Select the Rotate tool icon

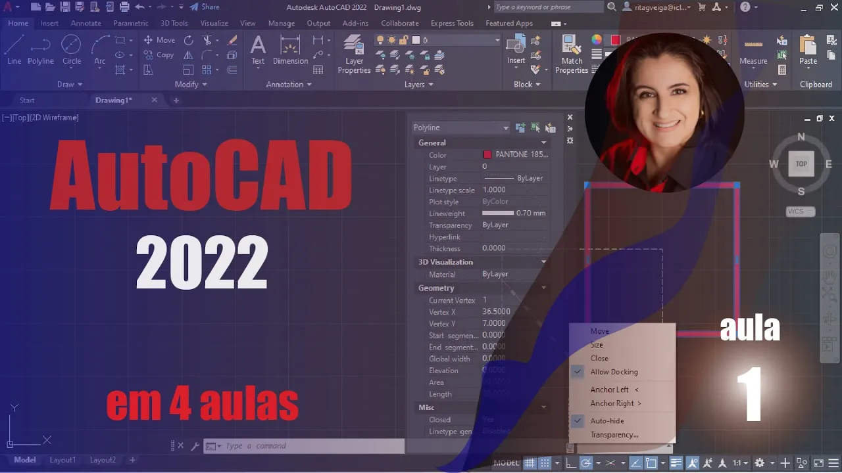click(189, 40)
